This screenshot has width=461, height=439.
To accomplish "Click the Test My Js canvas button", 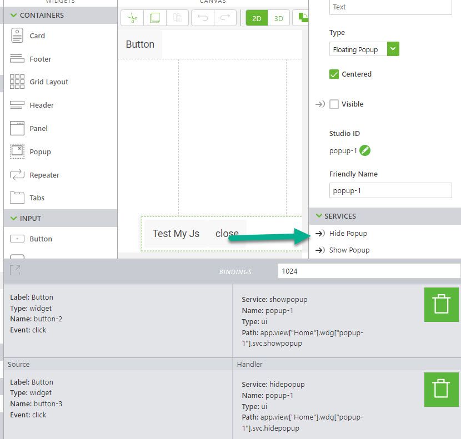I will click(176, 234).
